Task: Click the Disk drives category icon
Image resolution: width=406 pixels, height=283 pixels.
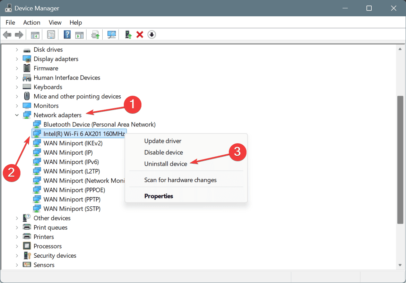Action: 27,50
